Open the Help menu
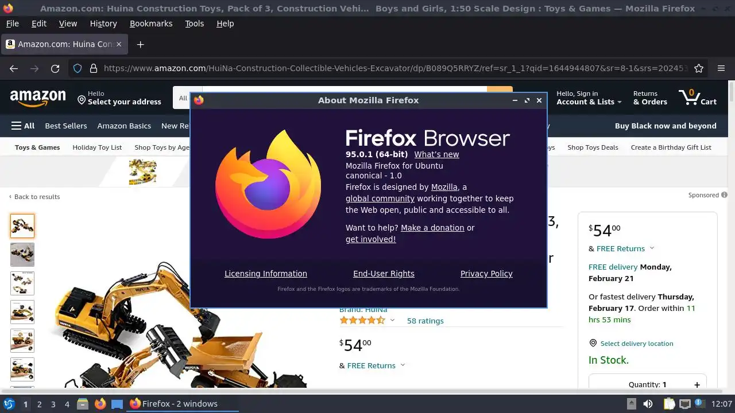The height and width of the screenshot is (413, 735). [x=225, y=24]
